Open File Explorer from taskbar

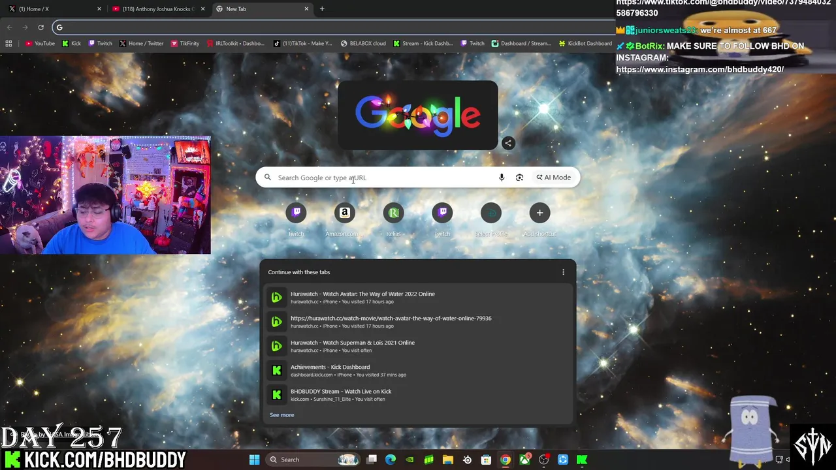(x=448, y=460)
